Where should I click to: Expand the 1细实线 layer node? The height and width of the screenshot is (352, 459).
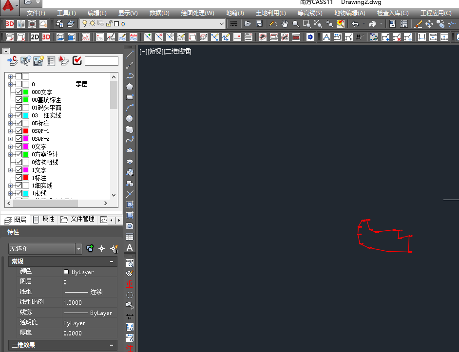tap(11, 186)
